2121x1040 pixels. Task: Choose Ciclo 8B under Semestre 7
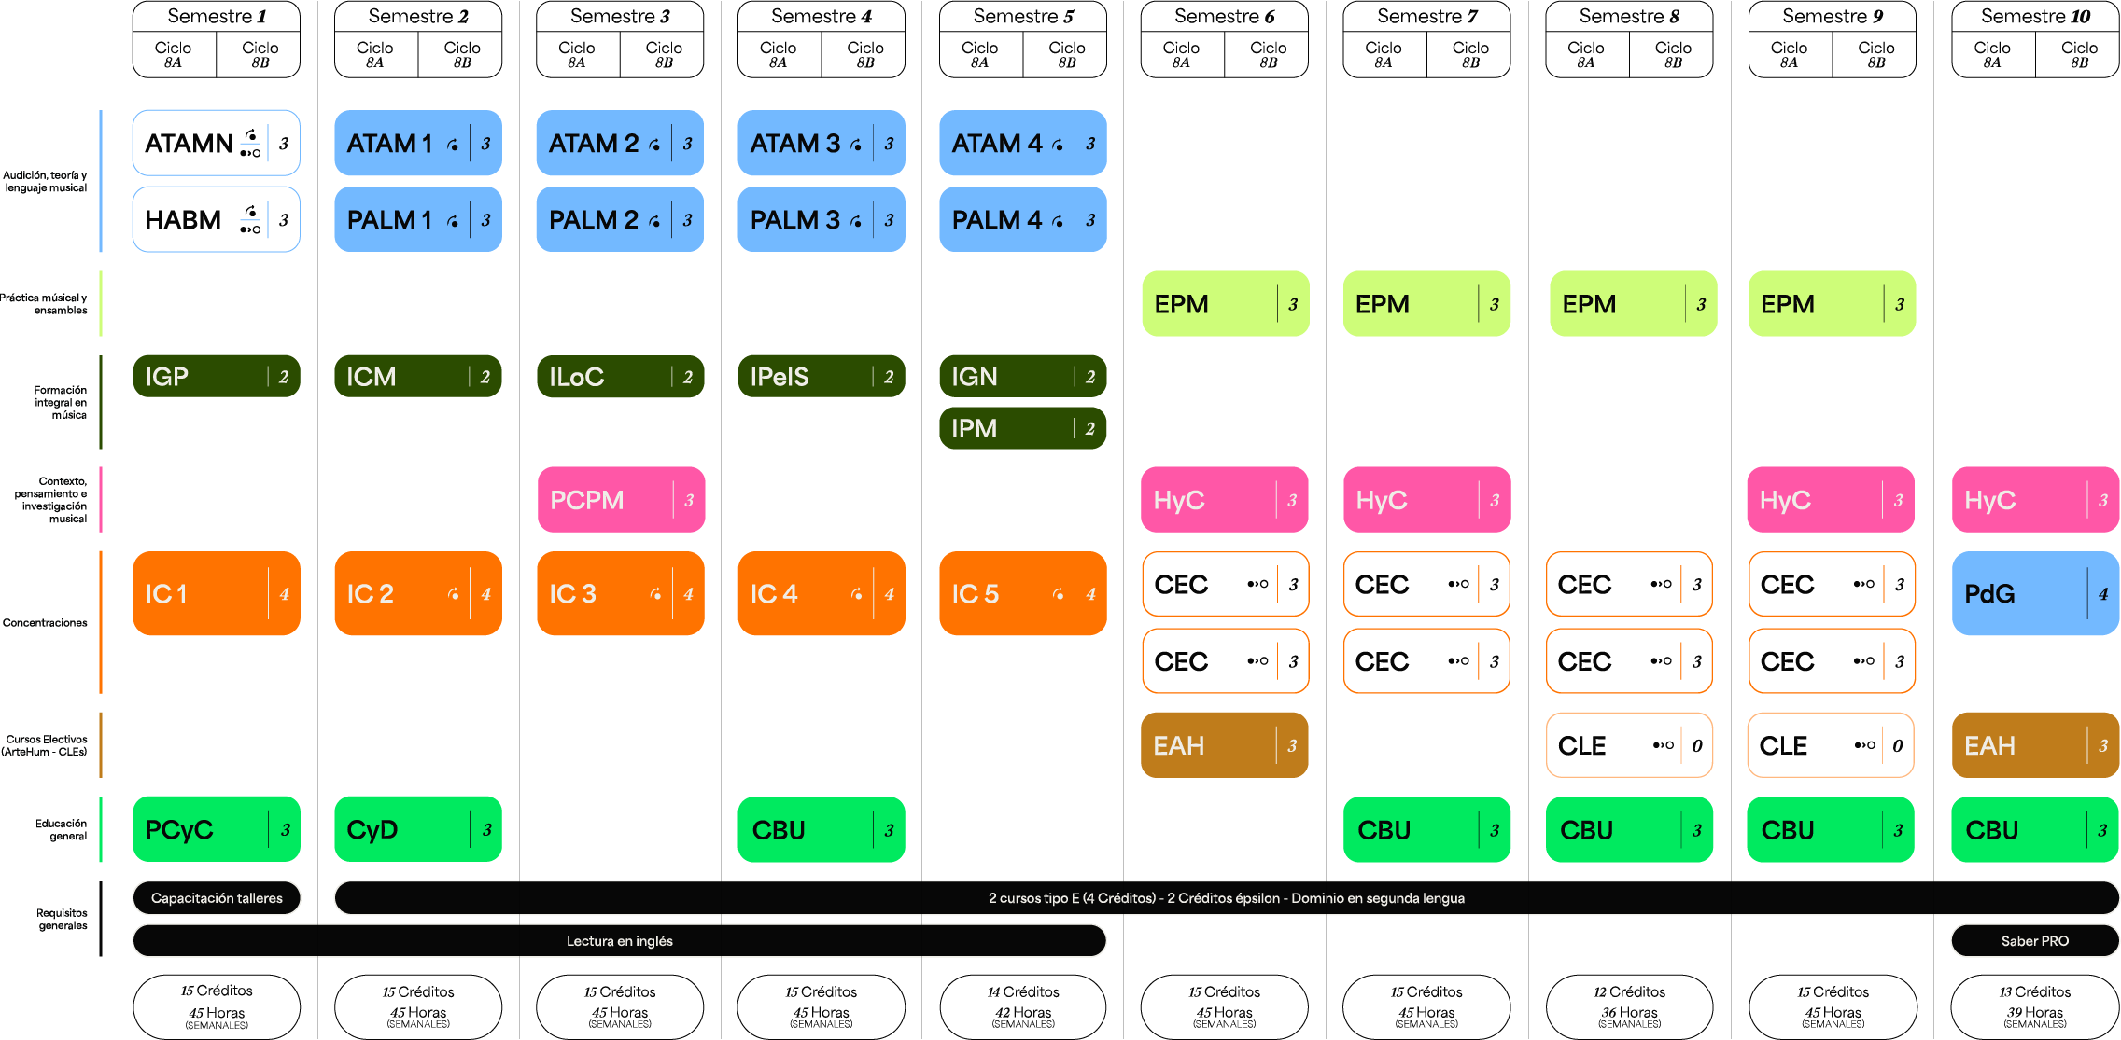click(1469, 54)
